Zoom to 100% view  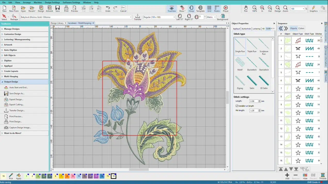pyautogui.click(x=254, y=9)
